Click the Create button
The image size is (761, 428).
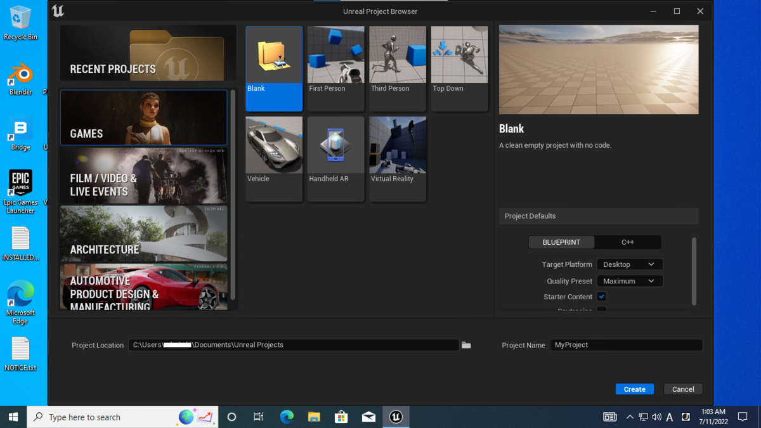coord(634,389)
